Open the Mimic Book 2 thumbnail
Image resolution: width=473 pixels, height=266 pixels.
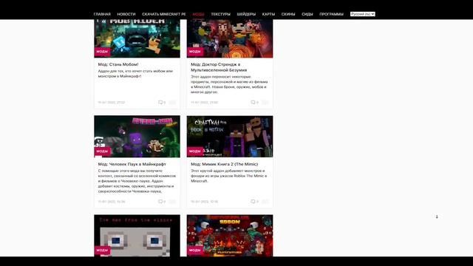[230, 136]
